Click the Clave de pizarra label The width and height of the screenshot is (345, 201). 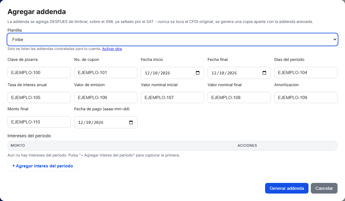[x=22, y=60]
